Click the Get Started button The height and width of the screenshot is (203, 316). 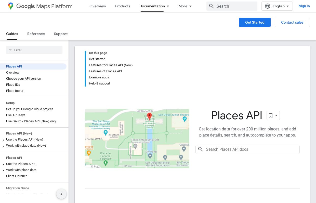(x=255, y=22)
